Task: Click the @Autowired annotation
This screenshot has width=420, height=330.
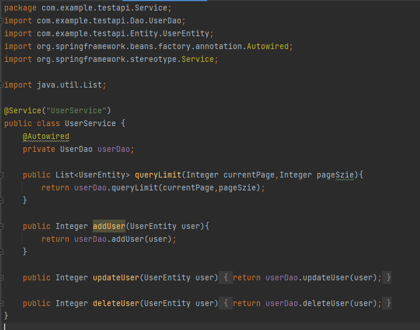Action: (45, 136)
